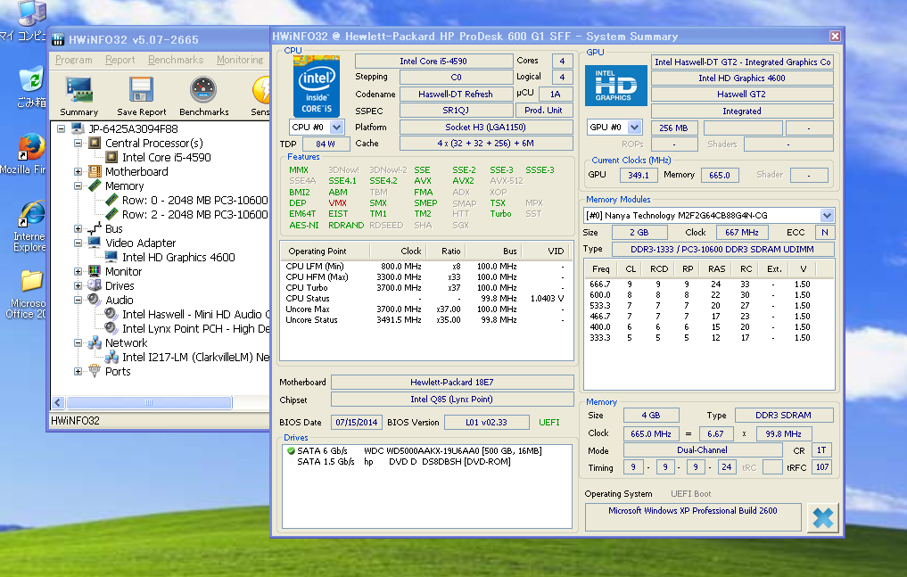Open the GPU #0 selector dropdown

point(634,128)
